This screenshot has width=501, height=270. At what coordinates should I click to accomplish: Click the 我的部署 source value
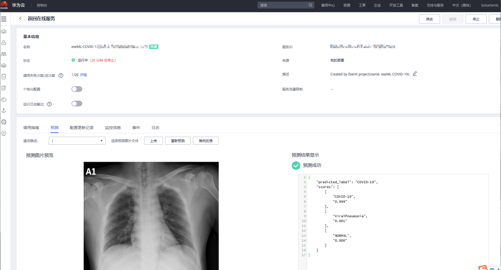pos(337,60)
